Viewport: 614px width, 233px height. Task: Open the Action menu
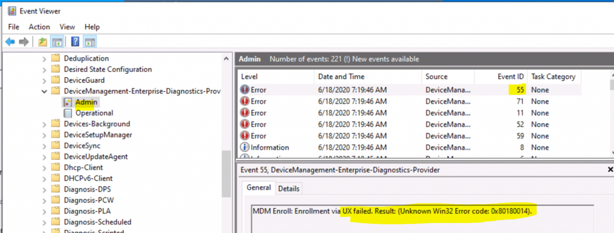[x=39, y=27]
